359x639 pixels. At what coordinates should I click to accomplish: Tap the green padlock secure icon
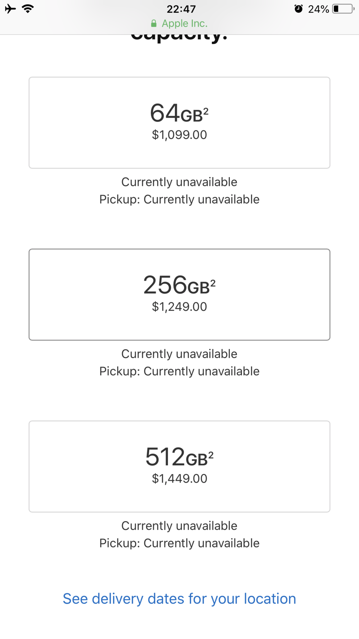tap(154, 23)
